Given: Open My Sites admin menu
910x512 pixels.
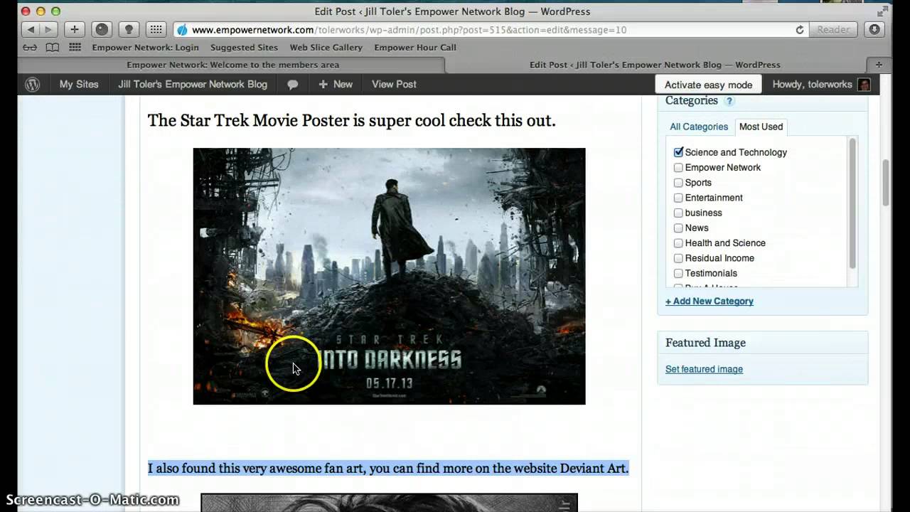Looking at the screenshot, I should click(x=79, y=84).
